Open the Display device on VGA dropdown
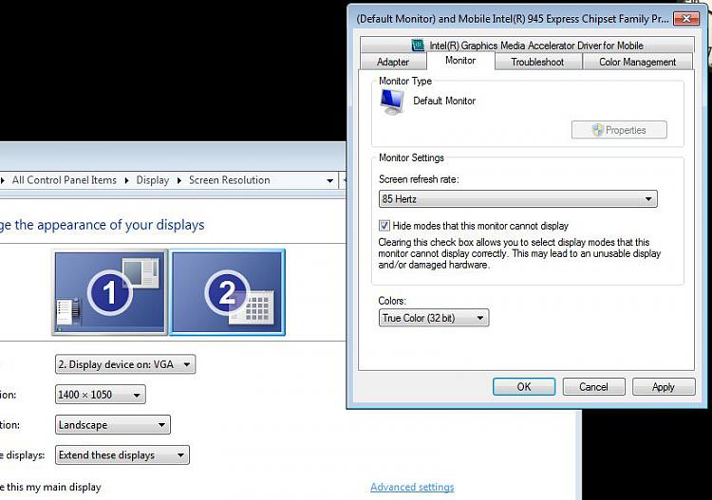Screen dimensions: 712x500 [125, 364]
